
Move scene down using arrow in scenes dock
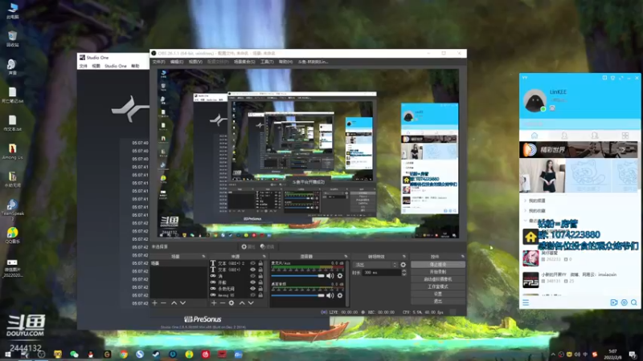[x=183, y=303]
